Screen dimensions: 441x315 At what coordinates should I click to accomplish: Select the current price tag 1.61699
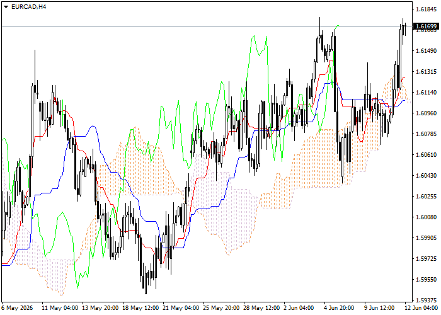(x=427, y=26)
